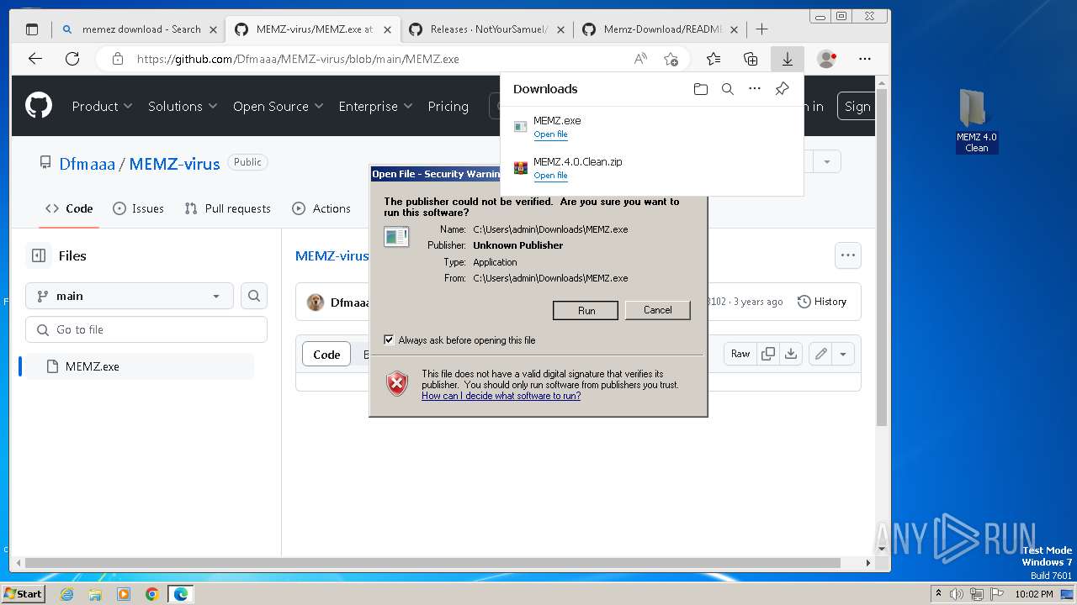Screen dimensions: 1077x605
Task: Click the Raw button
Action: 740,354
